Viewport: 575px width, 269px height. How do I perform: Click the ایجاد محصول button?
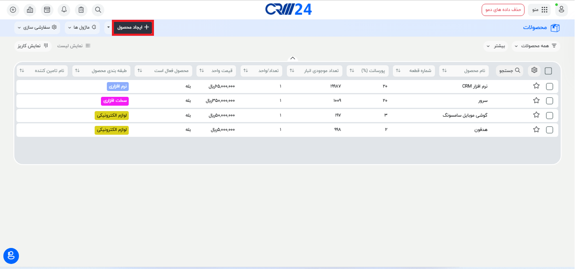(x=133, y=27)
